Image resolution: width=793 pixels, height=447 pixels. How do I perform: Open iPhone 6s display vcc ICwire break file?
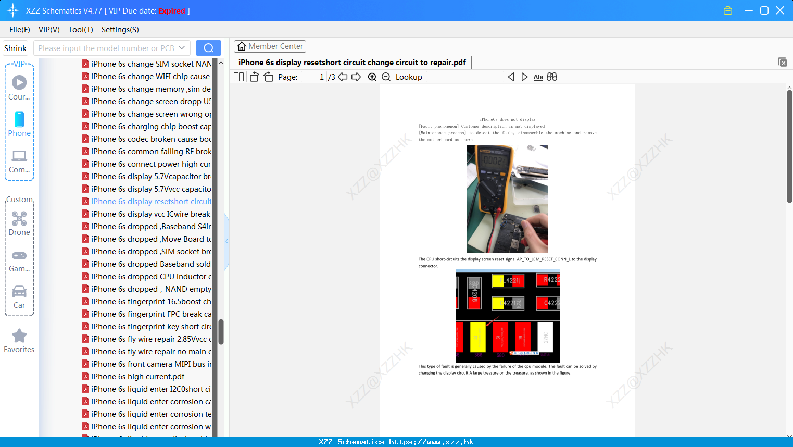click(x=146, y=214)
